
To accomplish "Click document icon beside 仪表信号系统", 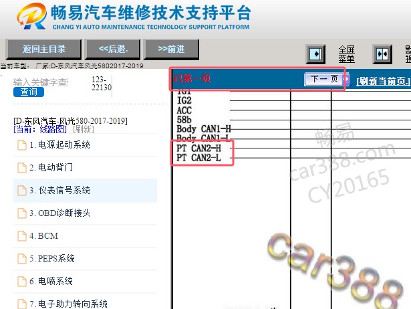I will tap(22, 191).
